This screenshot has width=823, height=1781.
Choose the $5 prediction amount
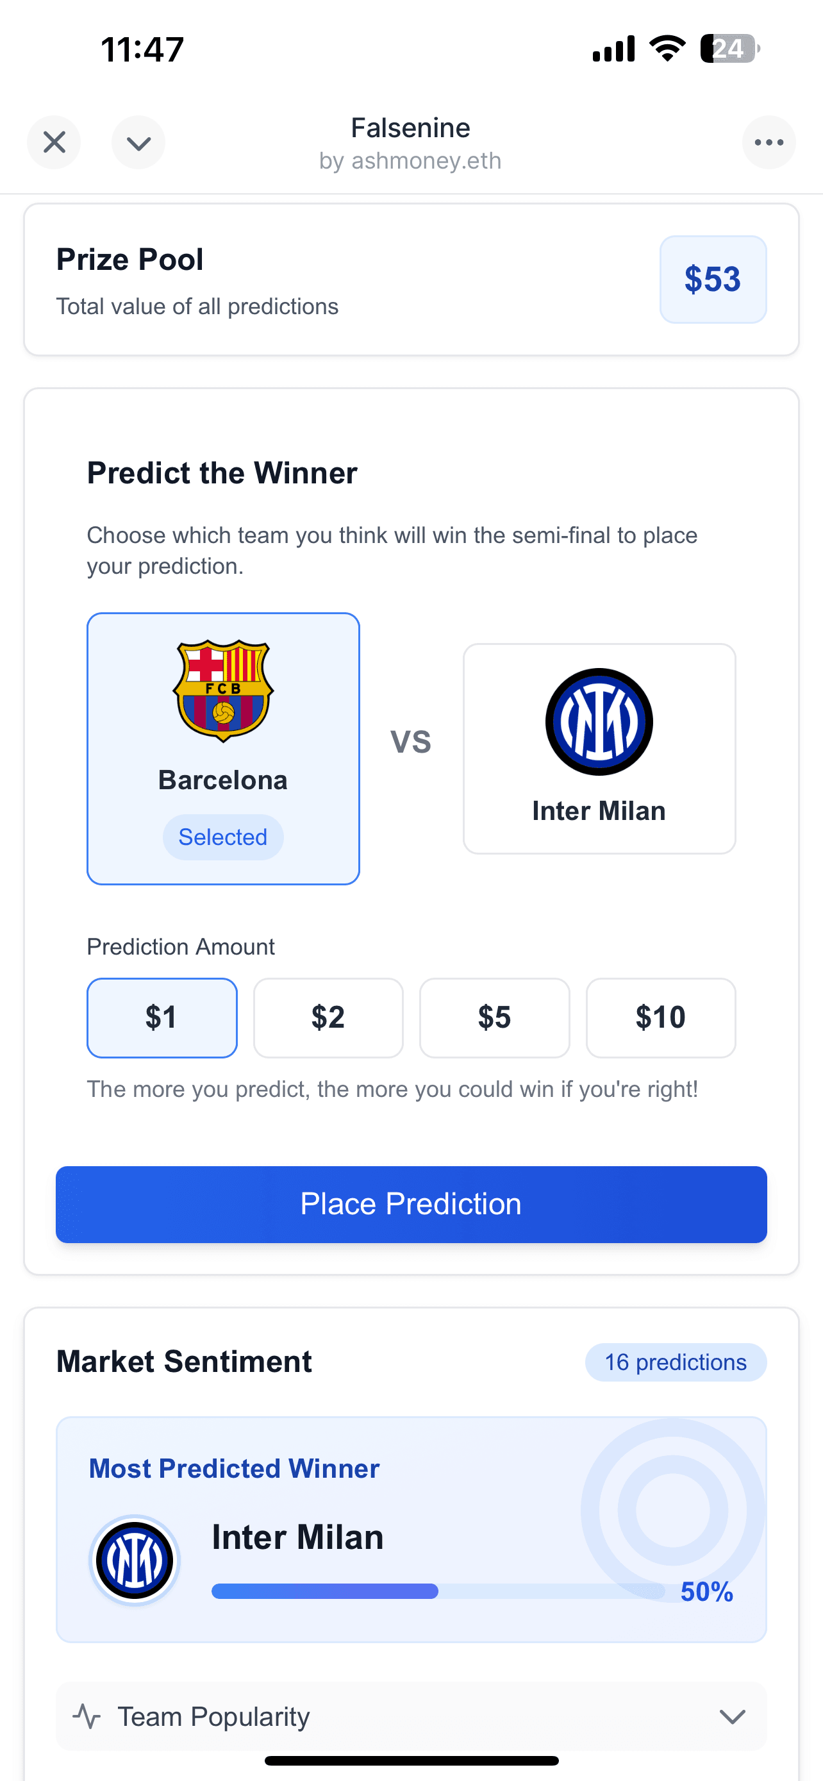[495, 1017]
